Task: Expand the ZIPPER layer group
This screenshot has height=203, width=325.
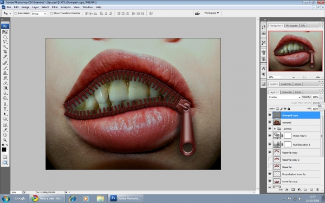Action: [275, 129]
